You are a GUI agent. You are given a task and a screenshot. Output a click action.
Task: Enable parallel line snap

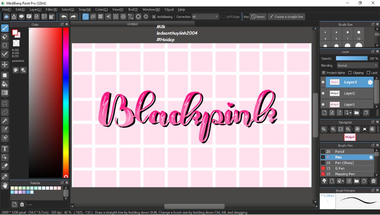(93, 17)
